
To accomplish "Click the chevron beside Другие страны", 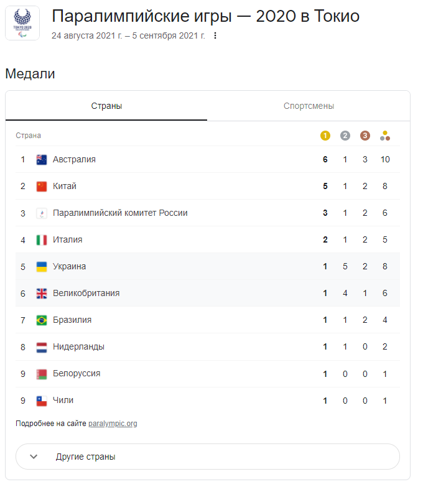I will (x=34, y=457).
